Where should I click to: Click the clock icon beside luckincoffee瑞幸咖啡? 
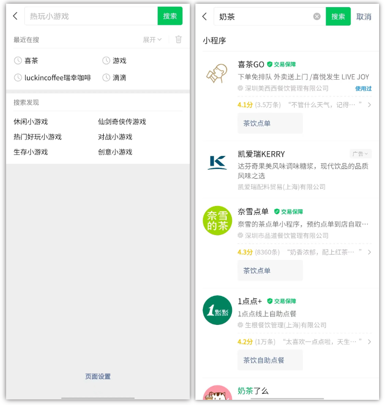[18, 77]
